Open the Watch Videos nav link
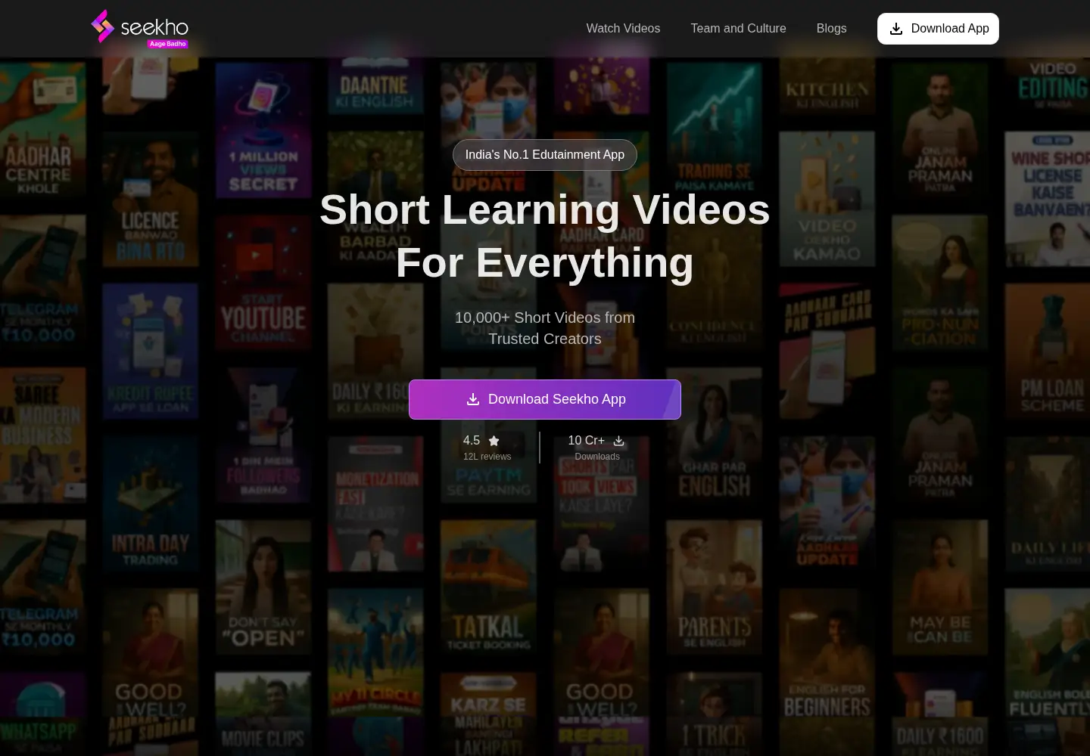This screenshot has width=1090, height=756. click(623, 29)
